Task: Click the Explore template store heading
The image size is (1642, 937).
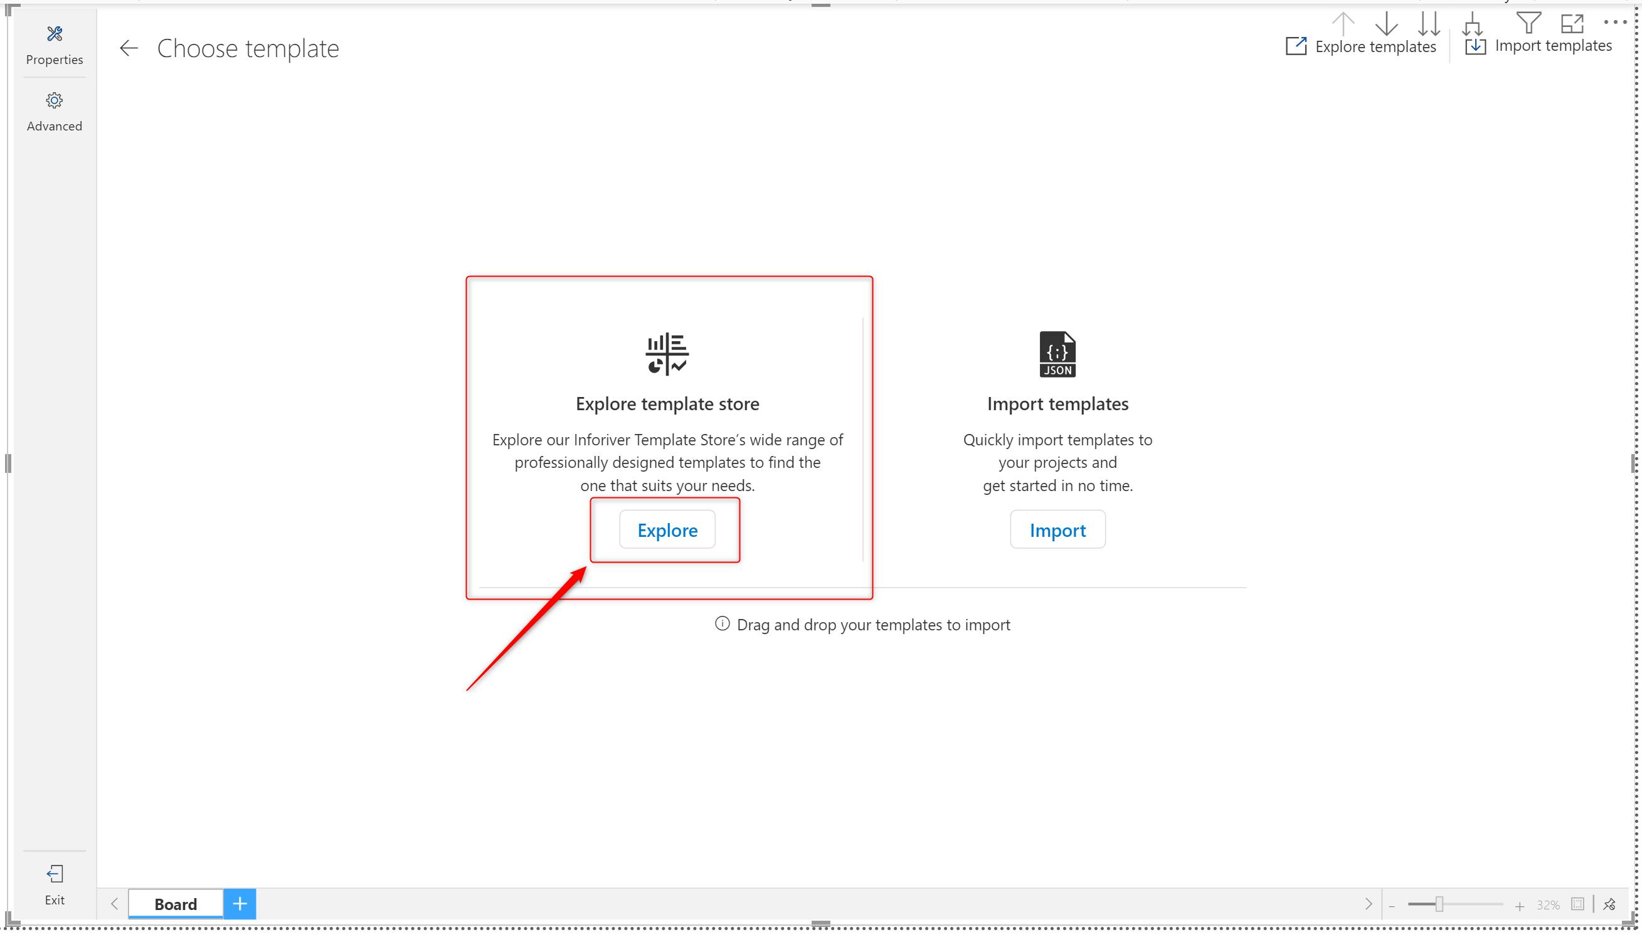Action: (x=667, y=403)
